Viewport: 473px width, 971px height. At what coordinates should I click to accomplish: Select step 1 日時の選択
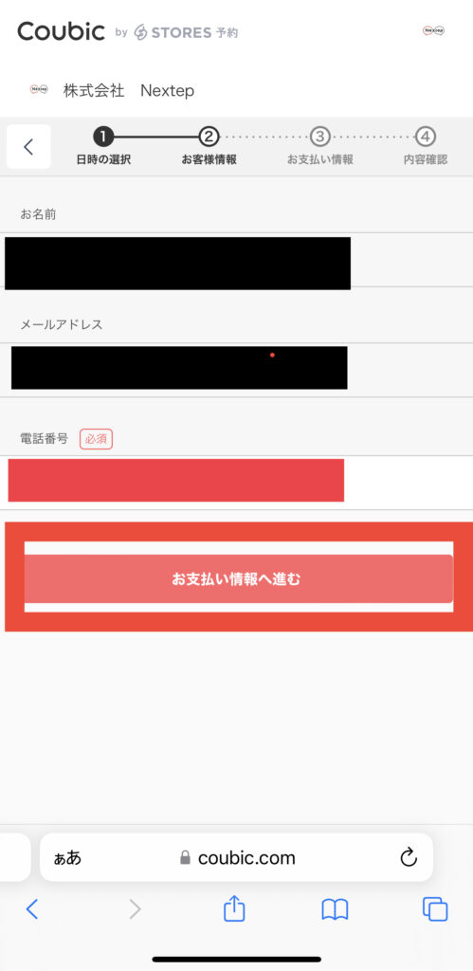pos(103,147)
